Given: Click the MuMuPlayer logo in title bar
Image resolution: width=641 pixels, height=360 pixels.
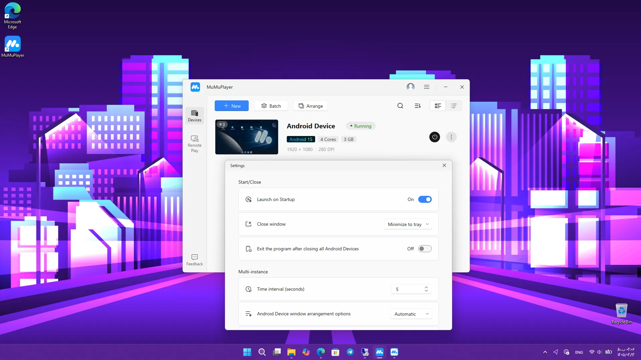Looking at the screenshot, I should tap(195, 87).
